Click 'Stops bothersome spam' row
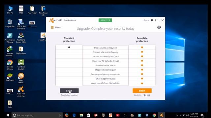The width and height of the screenshot is (211, 118). click(105, 70)
